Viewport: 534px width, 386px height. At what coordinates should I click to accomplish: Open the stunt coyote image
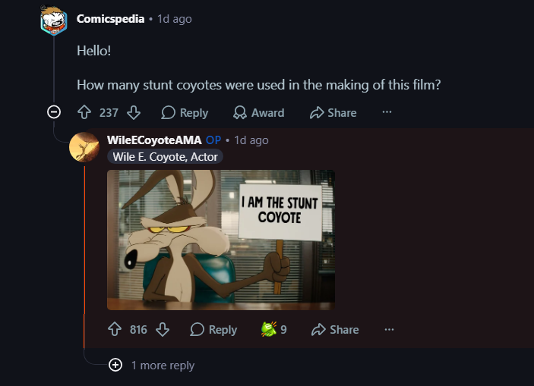[221, 240]
